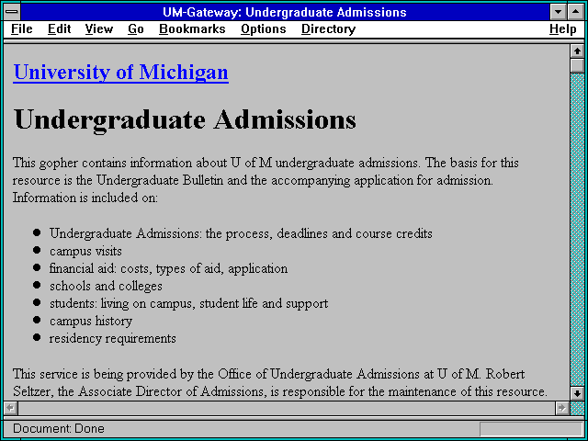This screenshot has height=441, width=588.
Task: Open the File menu
Action: pos(21,28)
